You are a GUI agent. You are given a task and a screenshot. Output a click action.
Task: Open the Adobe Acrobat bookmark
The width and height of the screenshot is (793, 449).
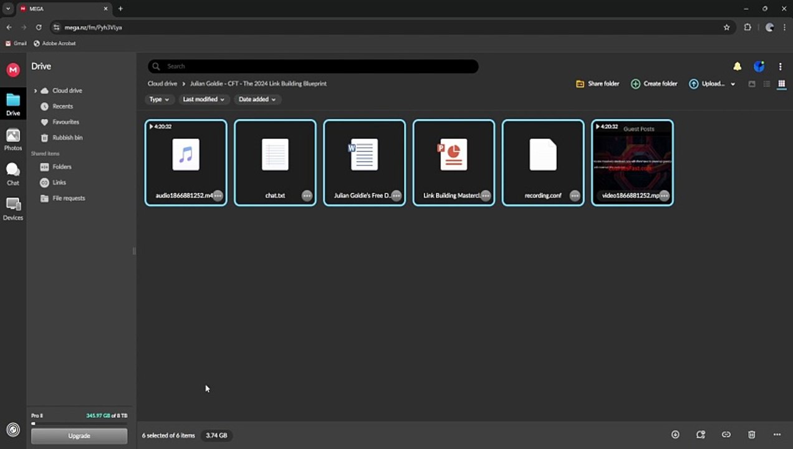tap(55, 44)
